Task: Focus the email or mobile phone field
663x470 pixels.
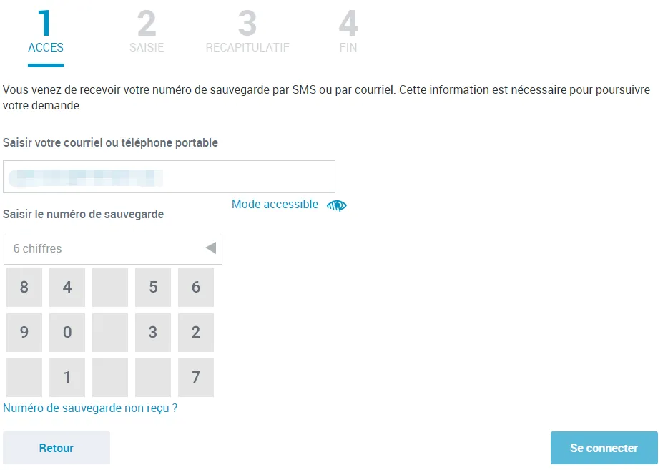Action: (169, 177)
